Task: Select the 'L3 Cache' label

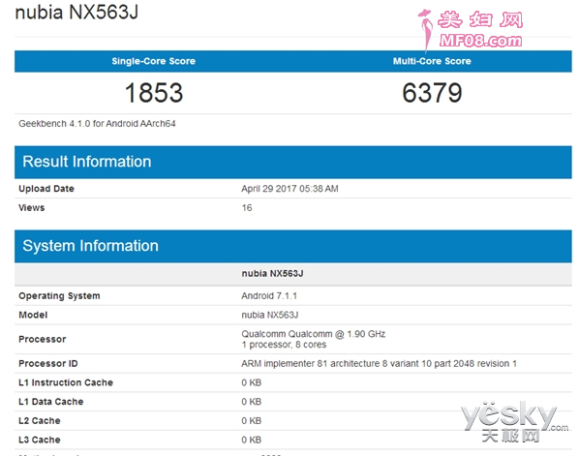Action: coord(39,440)
